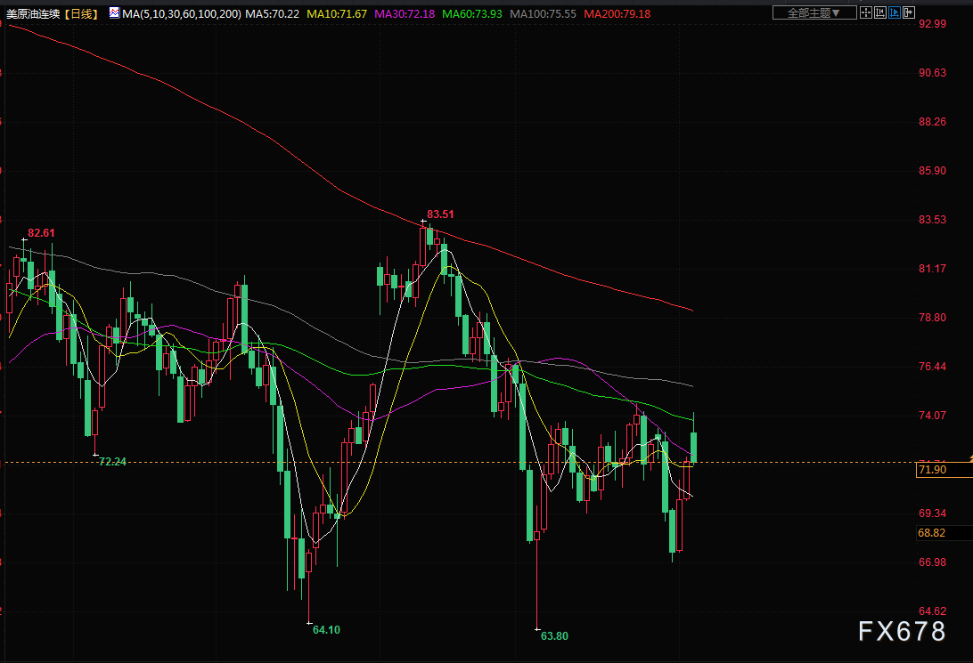Click the 78.80 price axis label
The width and height of the screenshot is (973, 663).
click(x=932, y=317)
